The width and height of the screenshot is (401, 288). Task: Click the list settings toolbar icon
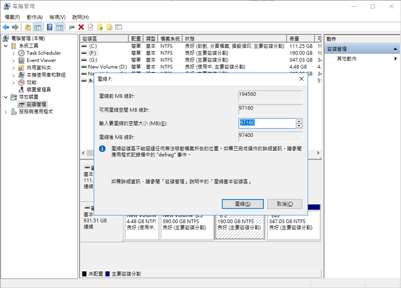pyautogui.click(x=119, y=27)
